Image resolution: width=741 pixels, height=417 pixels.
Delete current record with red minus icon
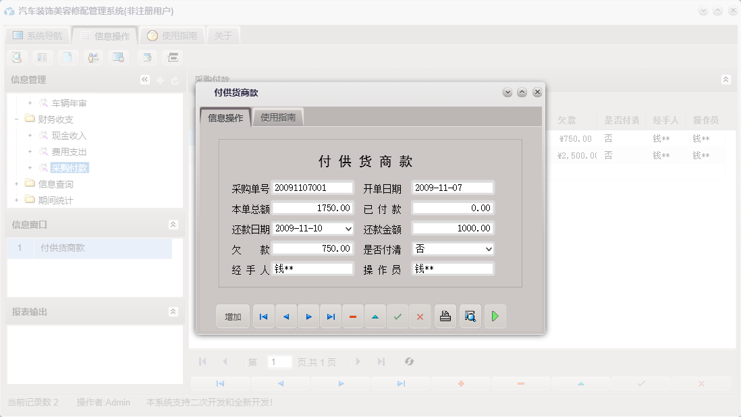coord(353,316)
